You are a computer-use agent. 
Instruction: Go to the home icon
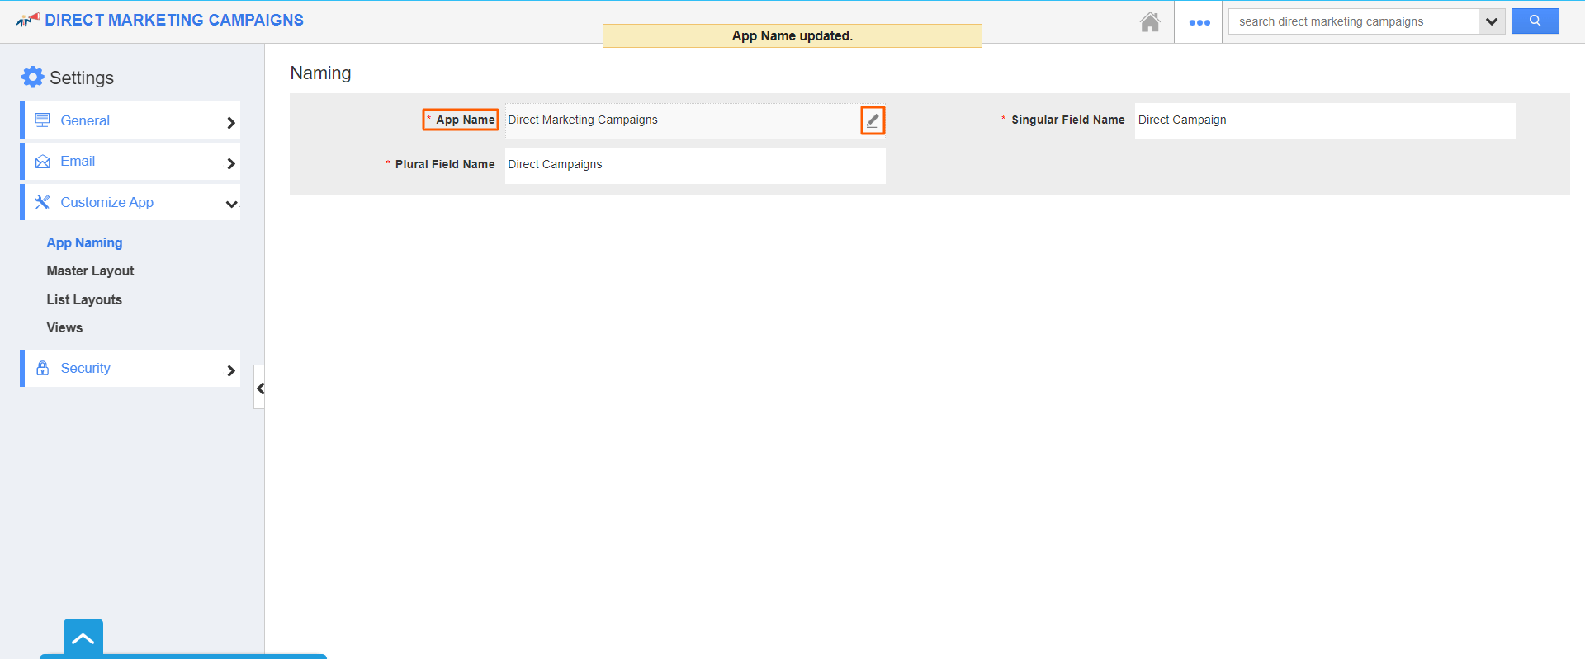click(1150, 22)
